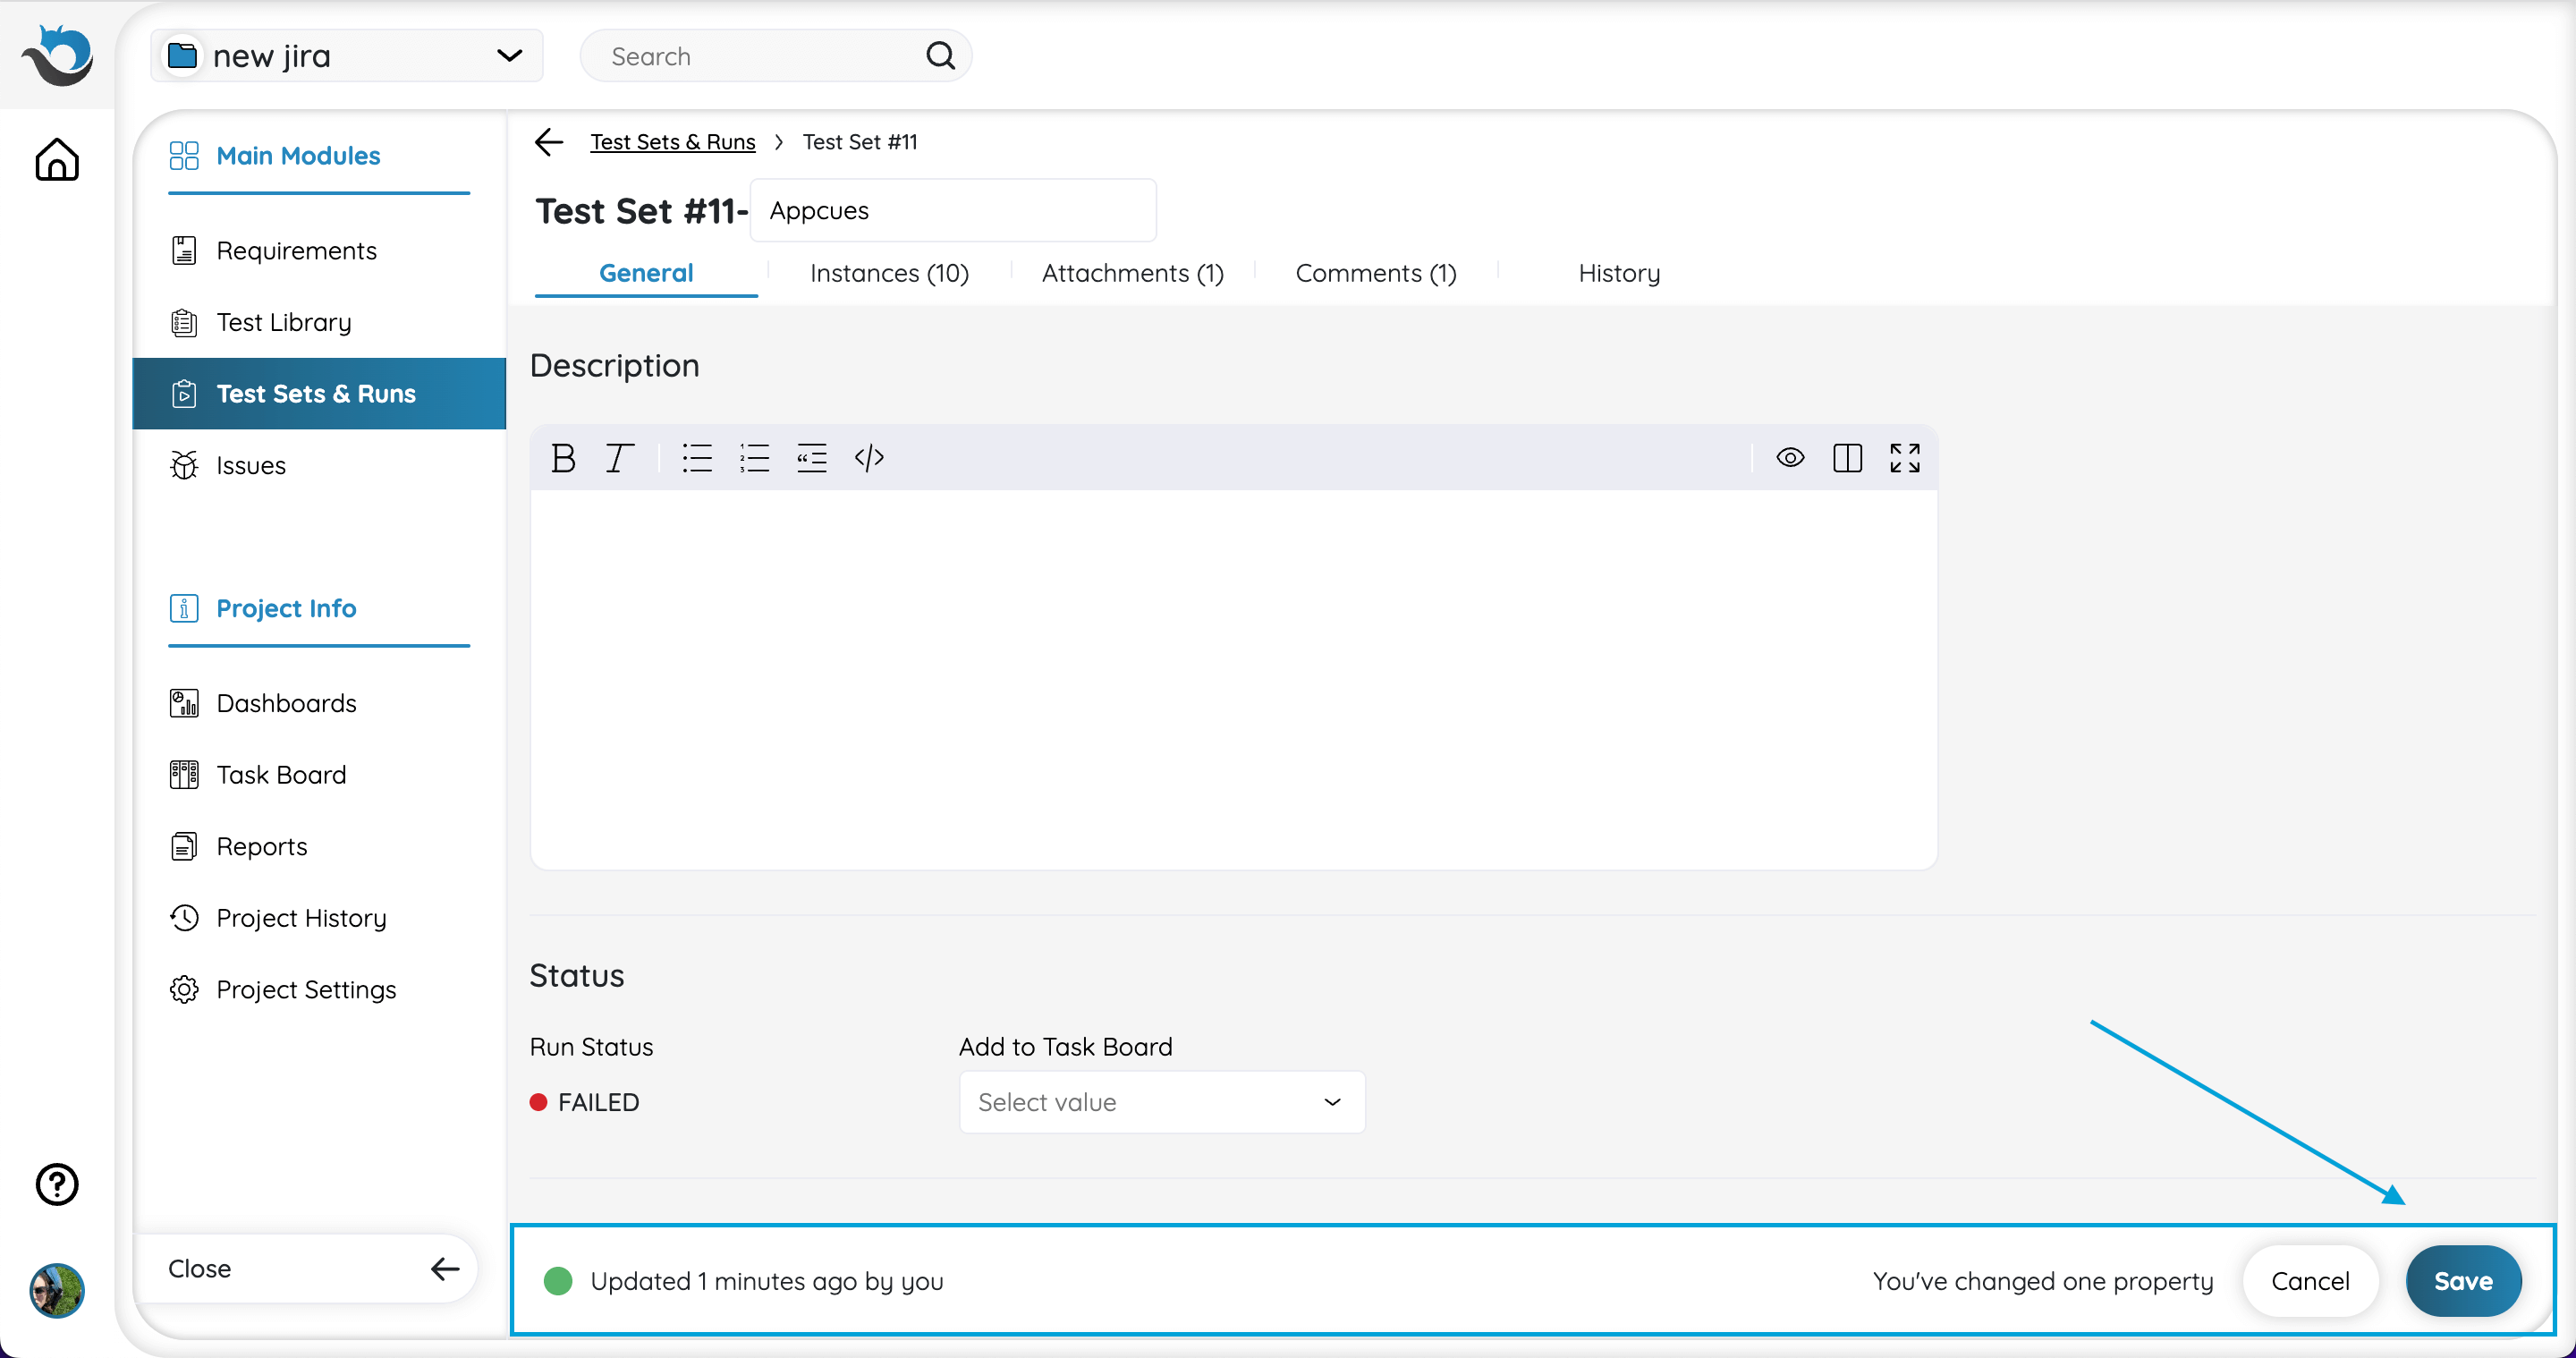This screenshot has height=1358, width=2576.
Task: Click the test set name field Appcues
Action: click(953, 211)
